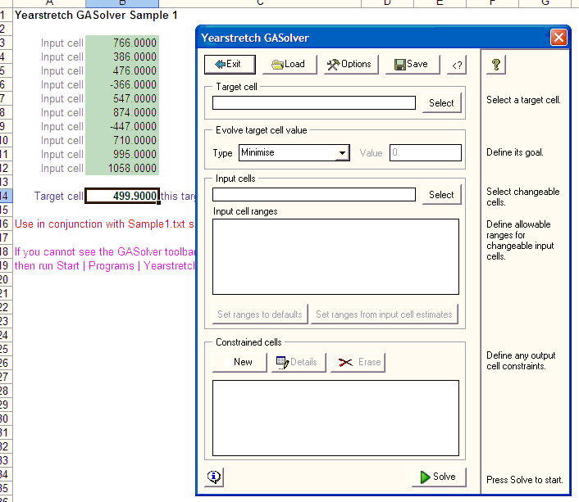Start the solver with the Solve button
Viewport: 579px width, 502px height.
439,477
